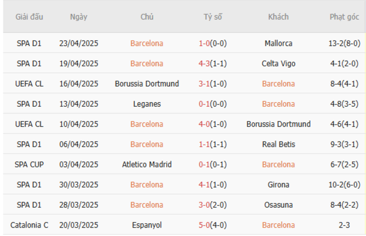Select Borussia Dortmund in the 16/04/2025 row
This screenshot has height=236, width=366.
pos(147,84)
